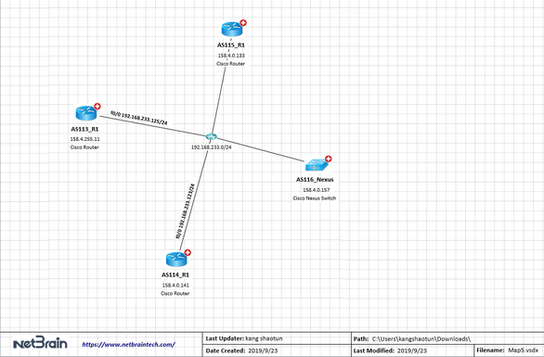
Task: Expand AS113_R1 using red plus badge
Action: tap(97, 107)
